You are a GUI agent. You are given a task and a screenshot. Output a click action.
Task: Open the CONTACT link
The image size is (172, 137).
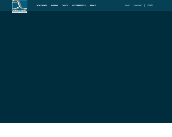138,6
